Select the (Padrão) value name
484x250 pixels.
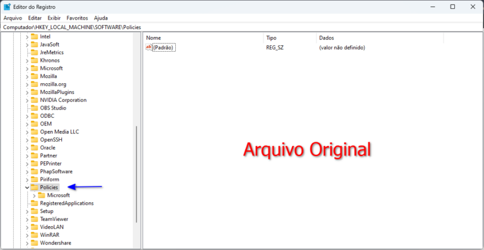point(164,48)
